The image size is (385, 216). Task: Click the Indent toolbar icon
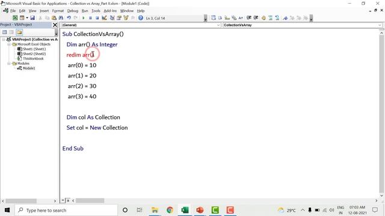point(248,18)
